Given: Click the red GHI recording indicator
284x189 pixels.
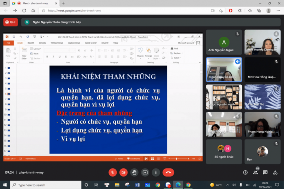Looking at the screenshot, I should [10, 22].
